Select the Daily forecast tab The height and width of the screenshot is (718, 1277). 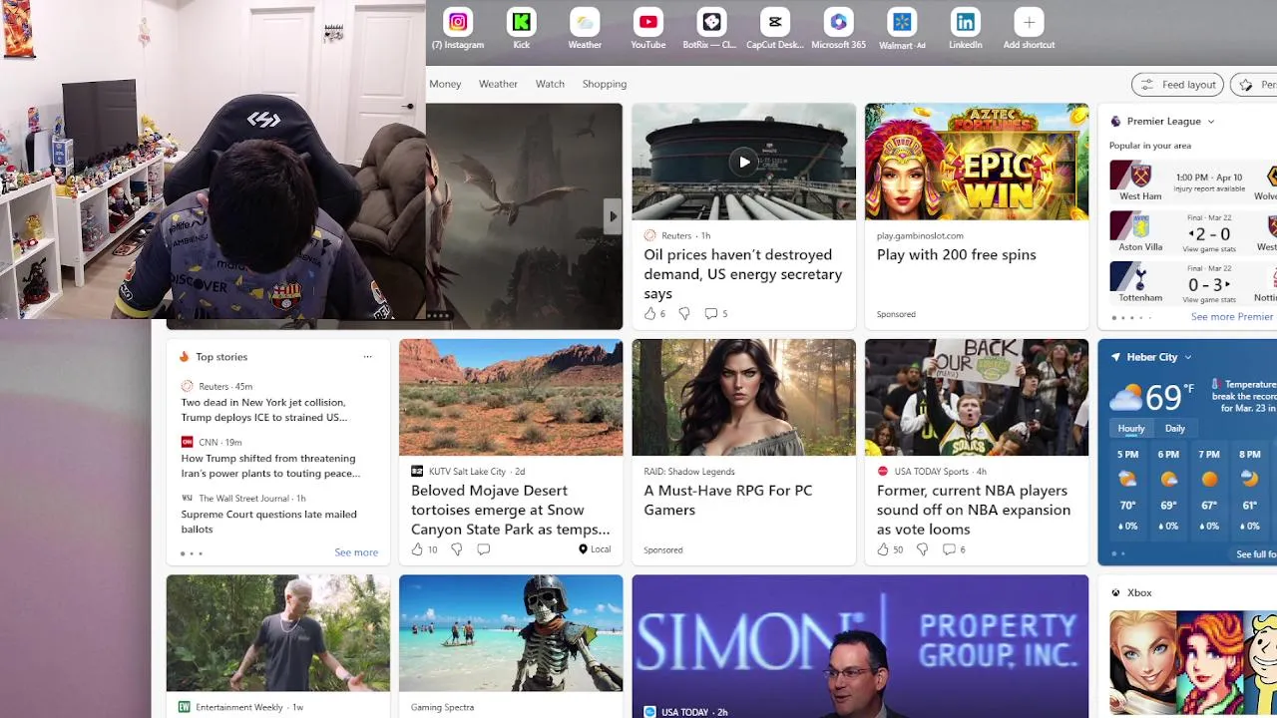(1175, 429)
